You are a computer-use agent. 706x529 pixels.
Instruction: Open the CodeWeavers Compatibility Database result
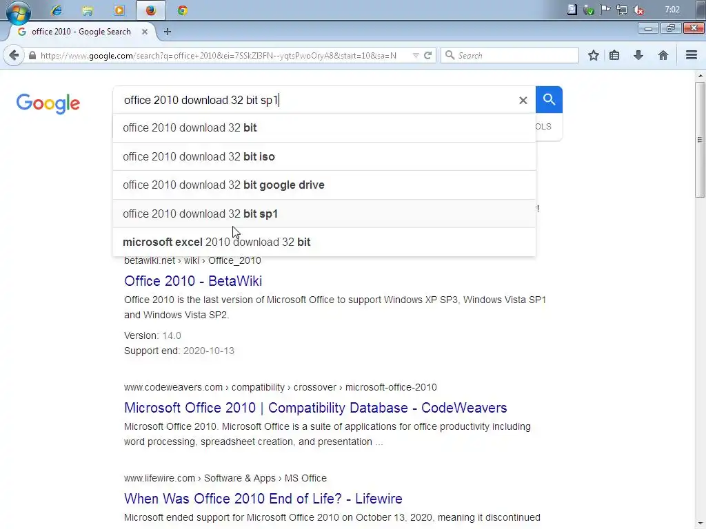coord(316,408)
